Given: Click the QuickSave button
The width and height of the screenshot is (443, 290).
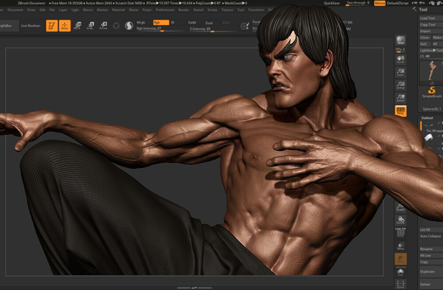Looking at the screenshot, I should coord(332,4).
